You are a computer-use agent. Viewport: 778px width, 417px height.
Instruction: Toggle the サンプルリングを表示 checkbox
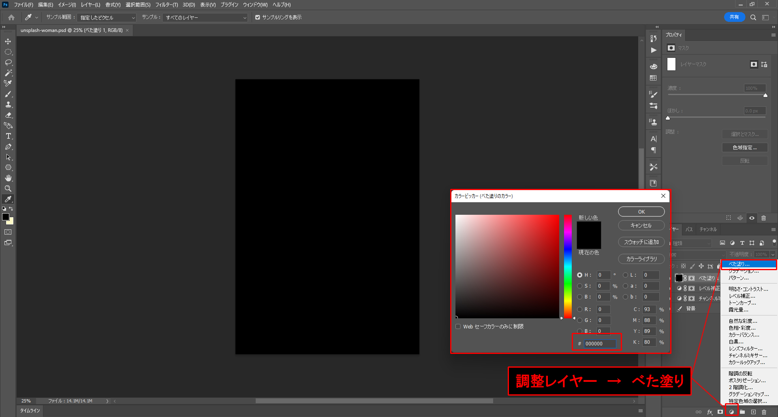[x=257, y=17]
